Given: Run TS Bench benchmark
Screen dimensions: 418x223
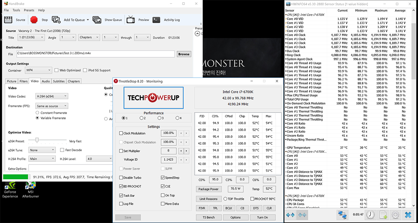Looking at the screenshot, I should (209, 217).
